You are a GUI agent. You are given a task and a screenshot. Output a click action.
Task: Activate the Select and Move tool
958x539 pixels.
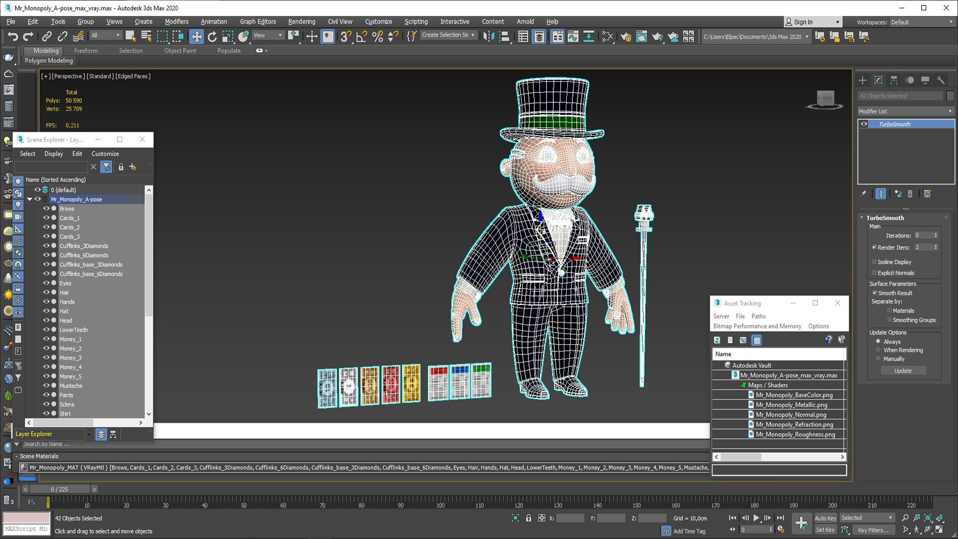coord(197,36)
